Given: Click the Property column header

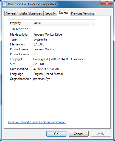Looking at the screenshot, I should (20, 23).
